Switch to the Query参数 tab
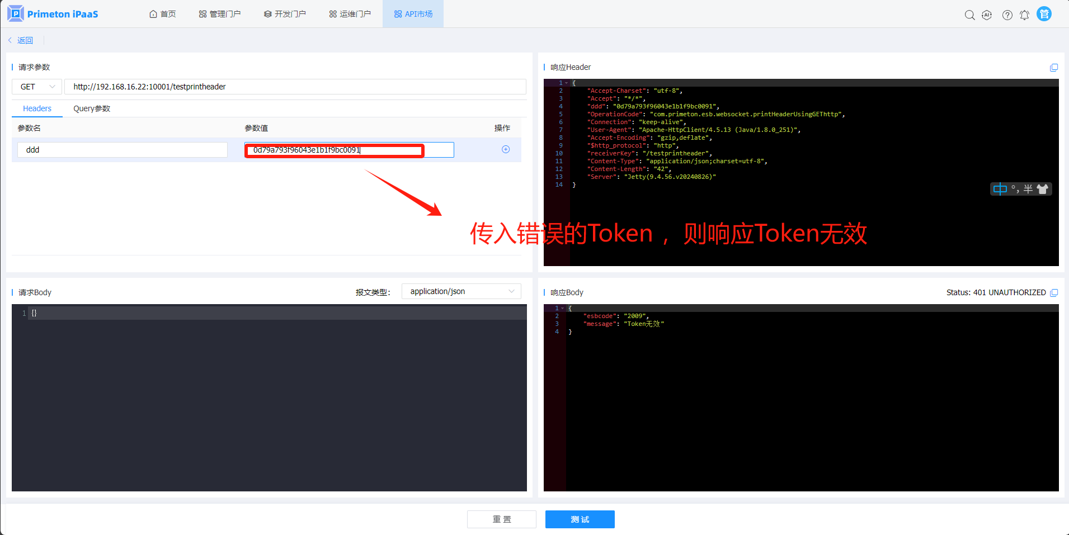This screenshot has height=535, width=1069. [92, 108]
